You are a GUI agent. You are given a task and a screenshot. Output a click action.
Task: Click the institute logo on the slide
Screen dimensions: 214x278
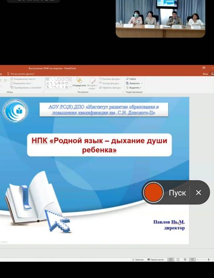[x=15, y=111]
